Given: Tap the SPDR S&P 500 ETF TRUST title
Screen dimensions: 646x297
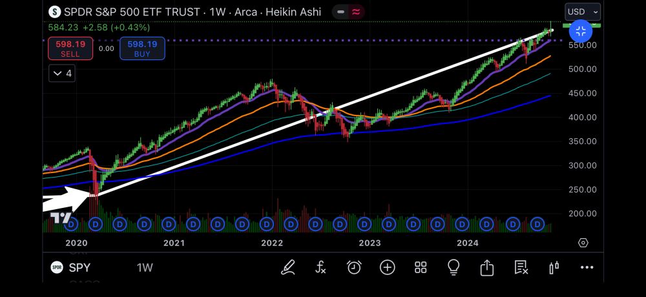Looking at the screenshot, I should (132, 12).
